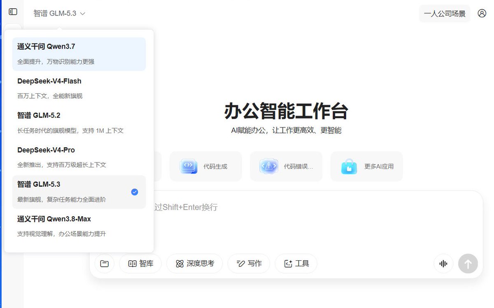Click the folder attachment icon
The height and width of the screenshot is (308, 494).
click(105, 264)
